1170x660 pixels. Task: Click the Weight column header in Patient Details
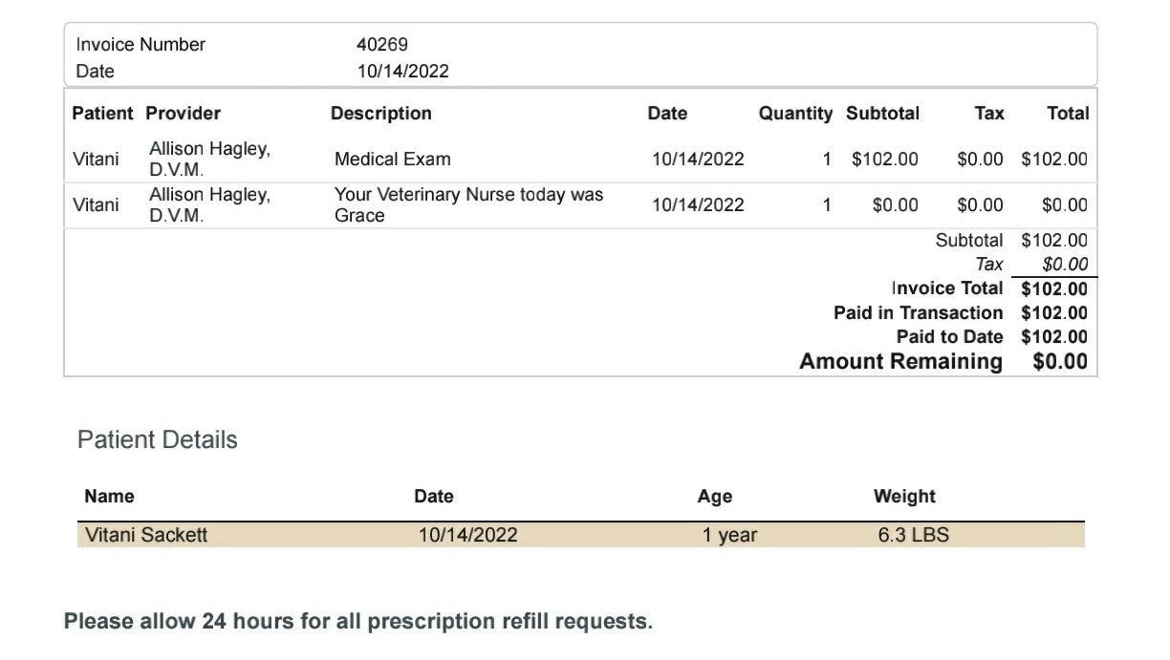(904, 497)
